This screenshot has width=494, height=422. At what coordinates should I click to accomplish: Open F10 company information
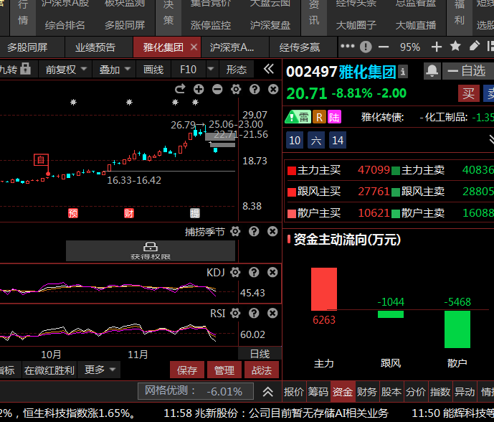pos(188,70)
